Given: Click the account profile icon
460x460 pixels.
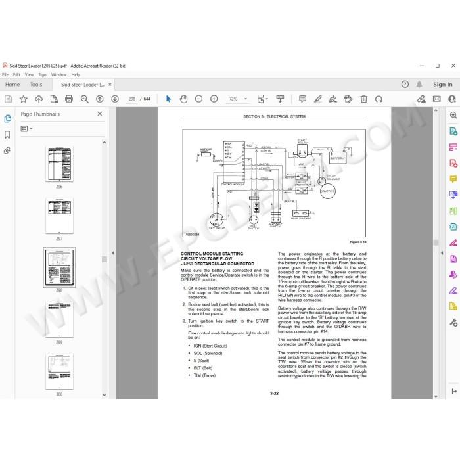Looking at the screenshot, I should [x=452, y=99].
